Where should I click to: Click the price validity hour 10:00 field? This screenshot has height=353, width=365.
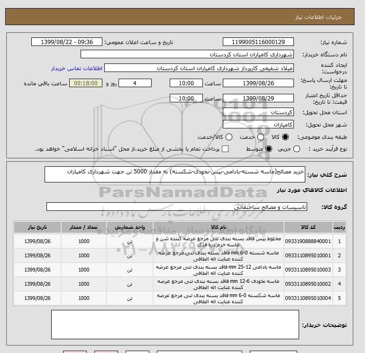tap(186, 98)
